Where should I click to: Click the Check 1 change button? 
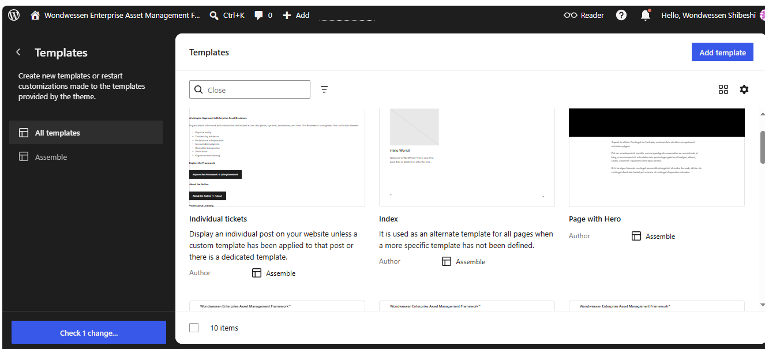[x=89, y=333]
